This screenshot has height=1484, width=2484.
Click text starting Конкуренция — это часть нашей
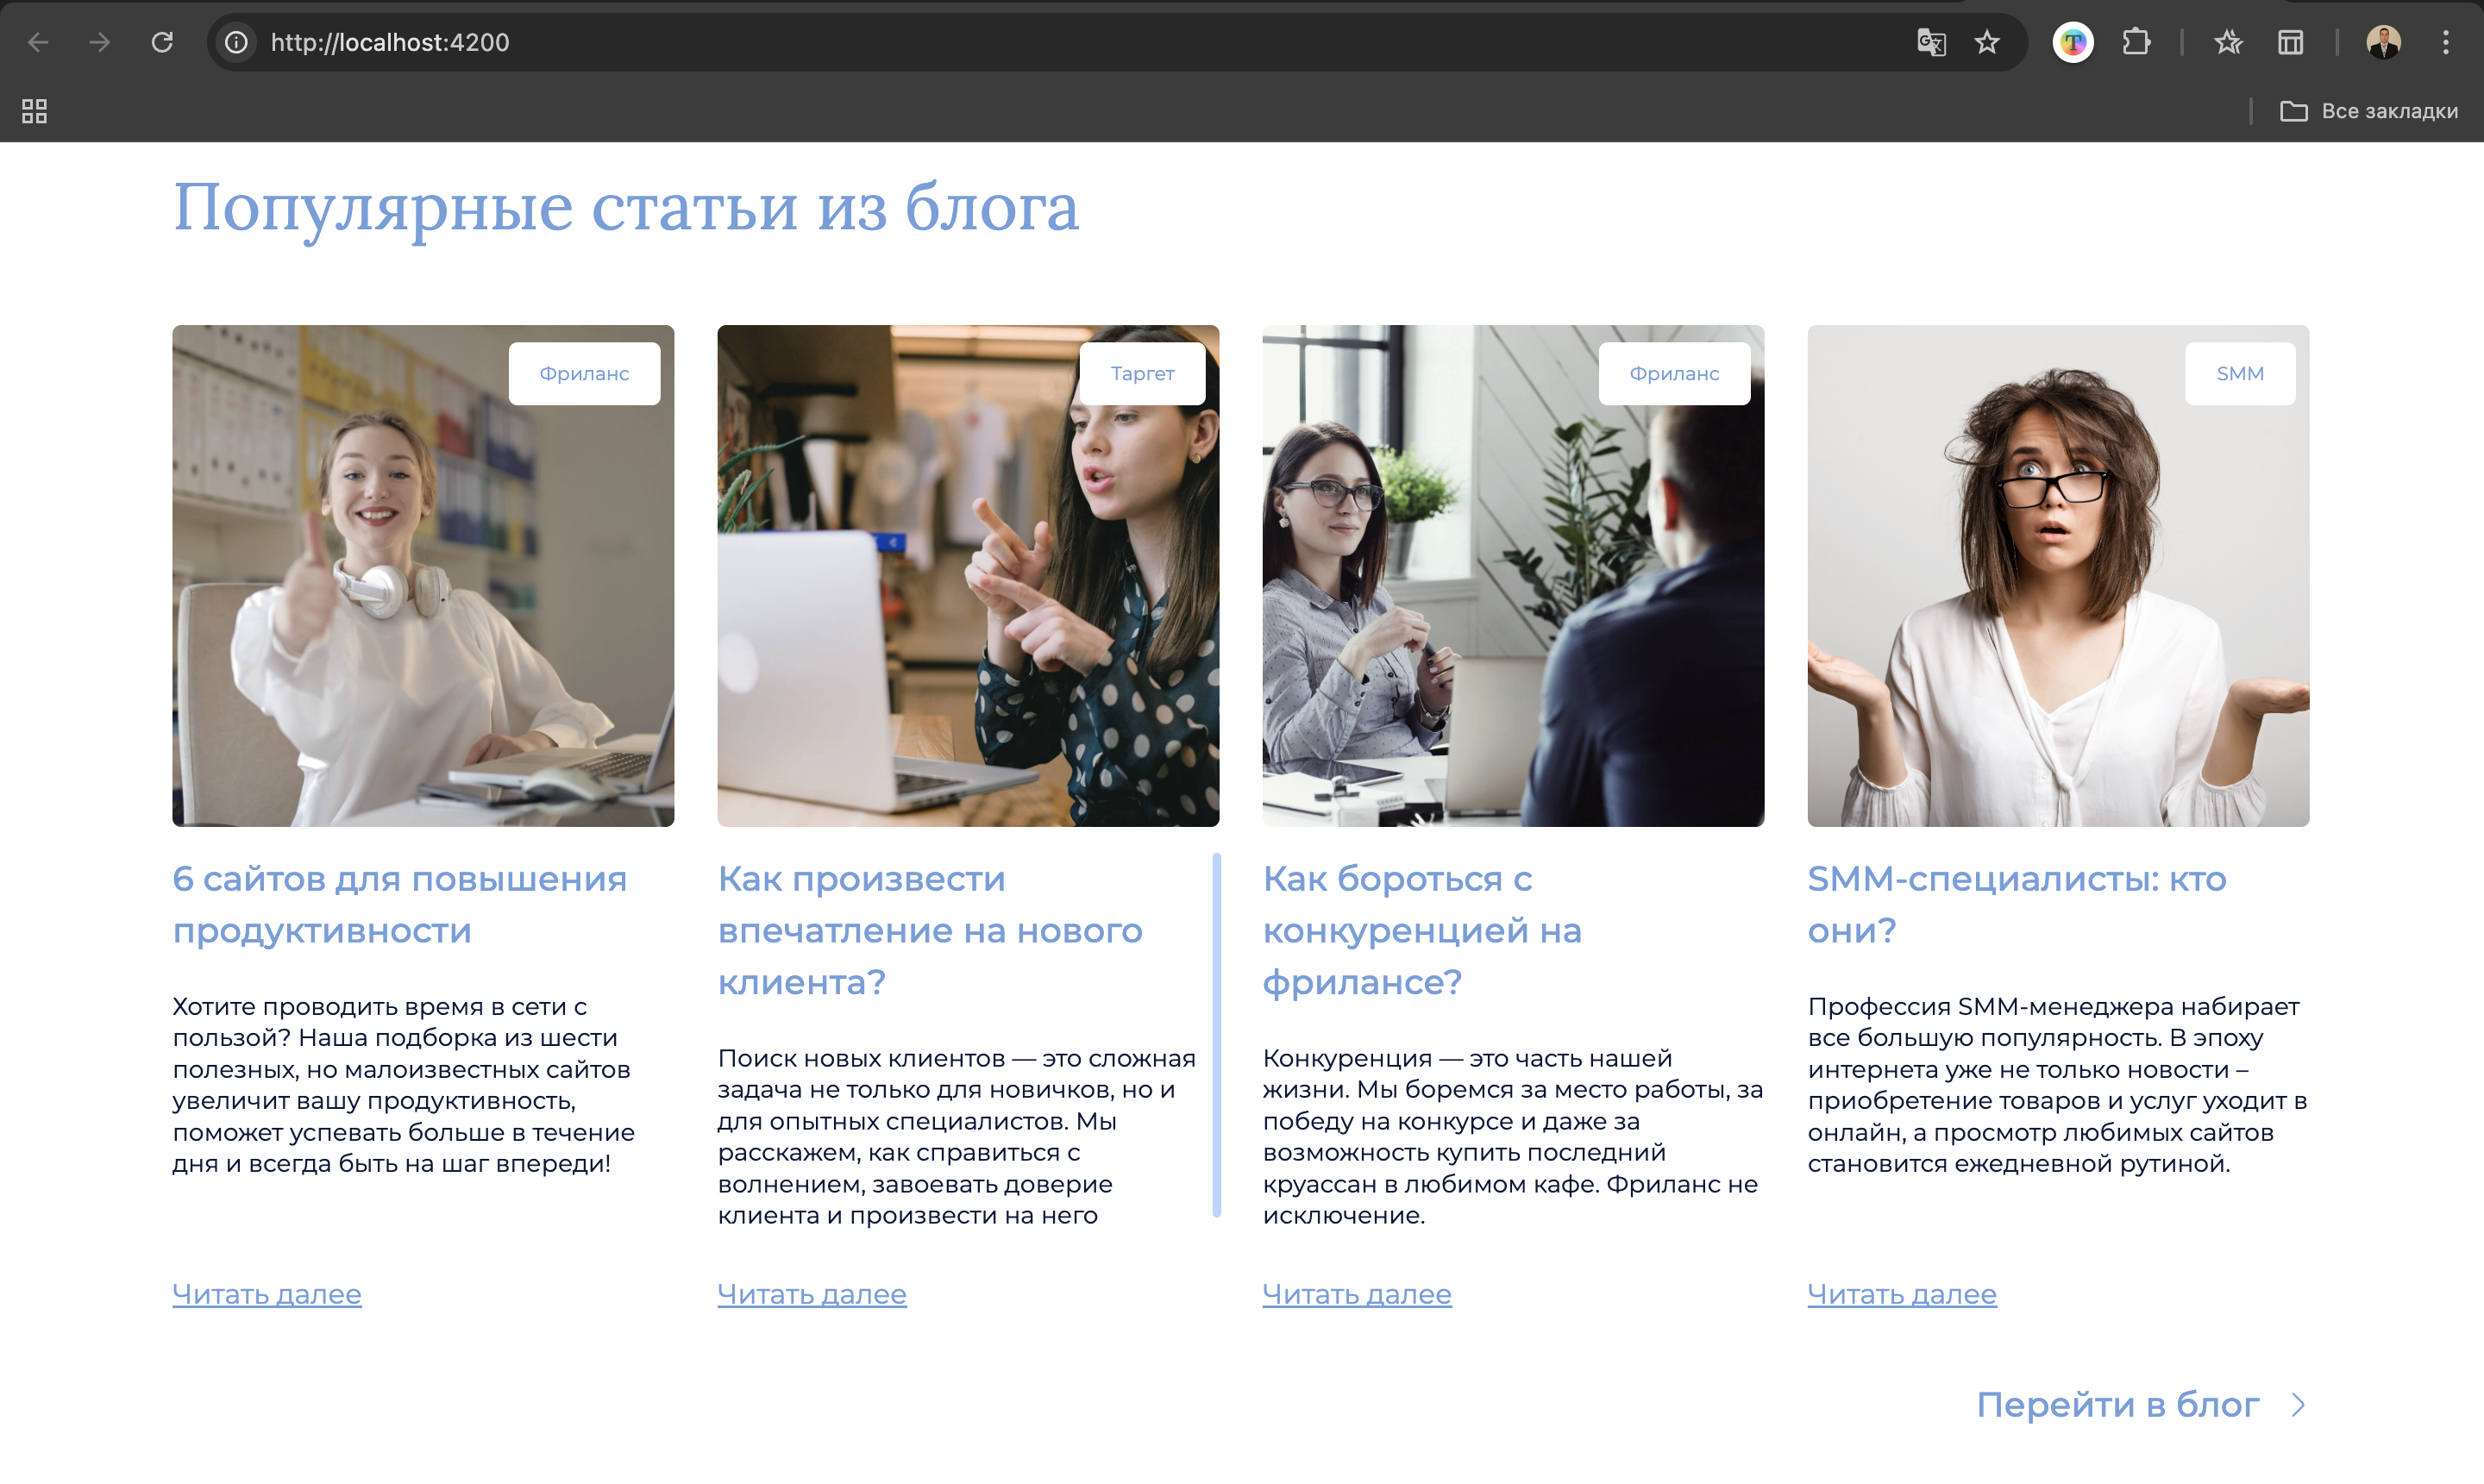pyautogui.click(x=1512, y=1137)
